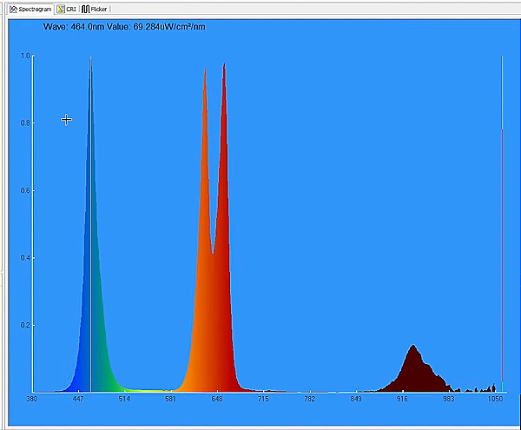The height and width of the screenshot is (430, 521).
Task: Click the Wave/Value readout text
Action: (x=124, y=27)
